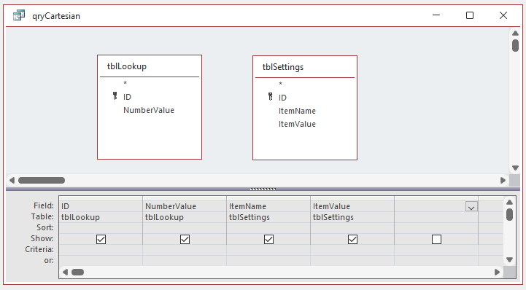Click the Table row label
526x290 pixels.
pos(42,216)
